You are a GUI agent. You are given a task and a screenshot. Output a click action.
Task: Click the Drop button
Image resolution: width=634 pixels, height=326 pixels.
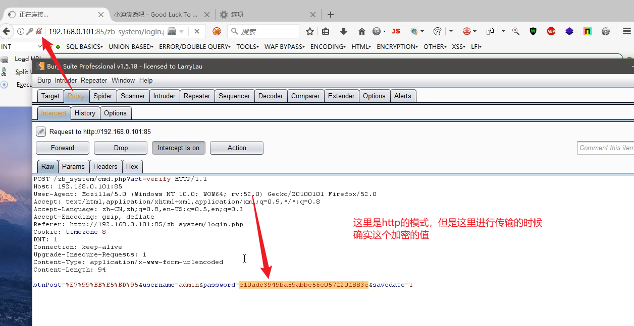coord(121,148)
